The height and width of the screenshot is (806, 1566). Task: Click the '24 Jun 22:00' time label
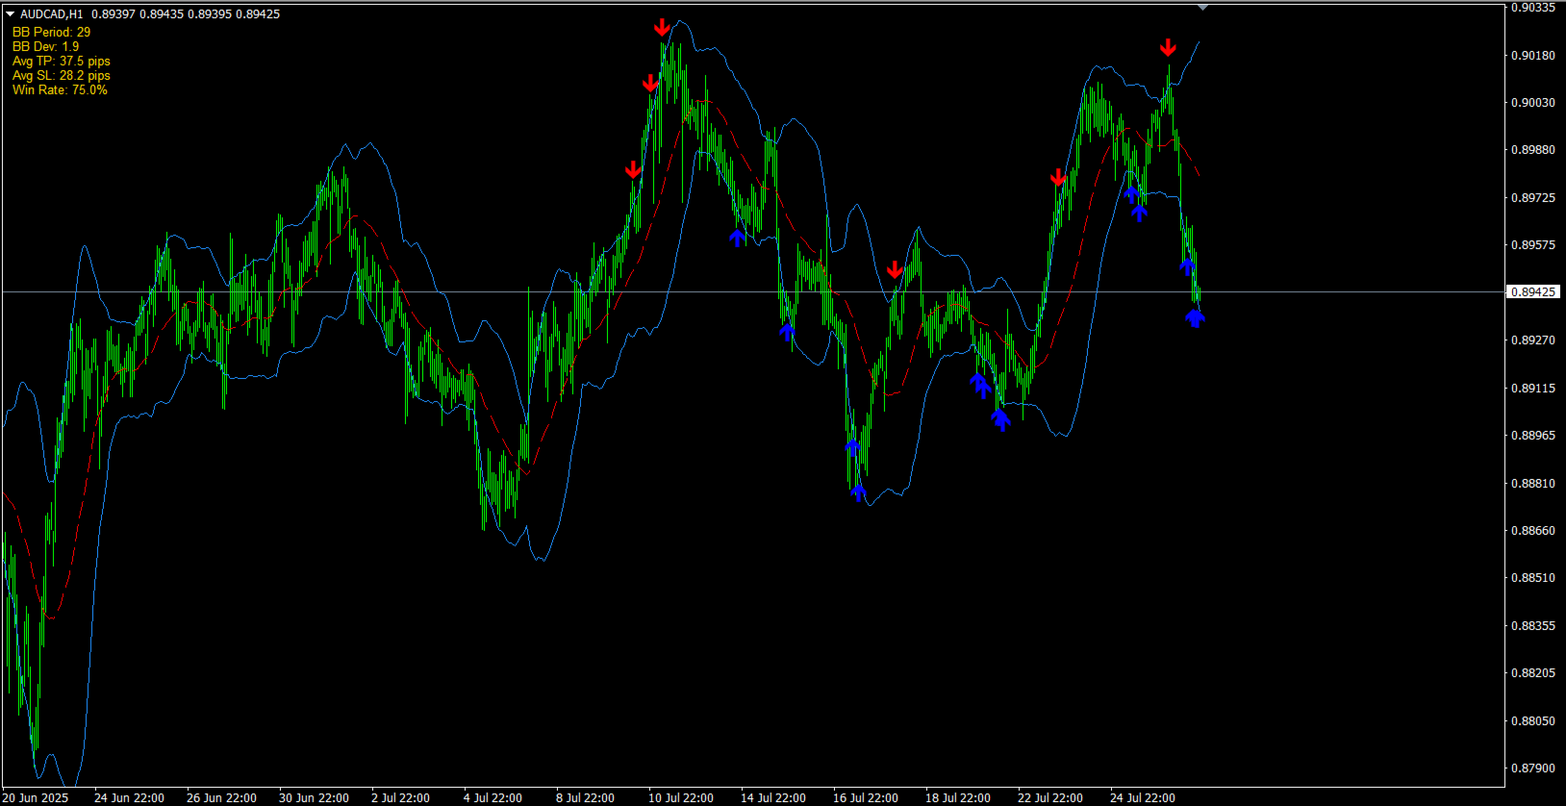pyautogui.click(x=129, y=797)
